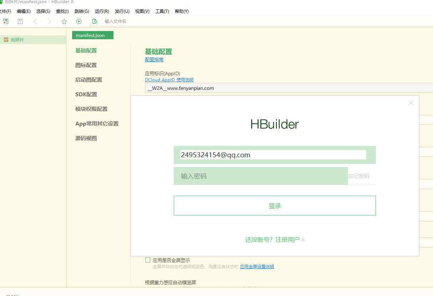
Task: Select SDK配置 in the side navigation
Action: 86,95
